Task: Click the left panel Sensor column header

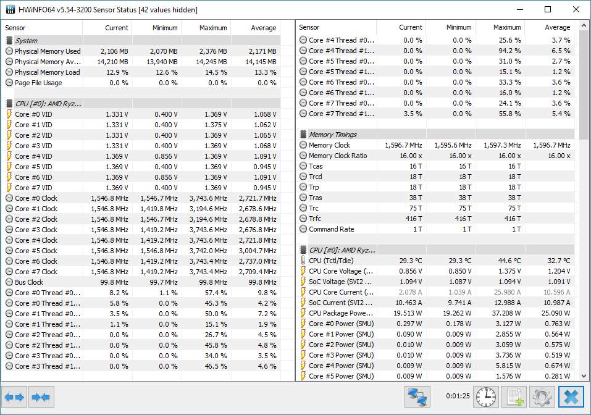Action: [42, 28]
